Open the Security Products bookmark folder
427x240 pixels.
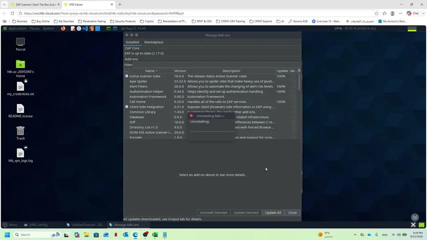click(123, 21)
